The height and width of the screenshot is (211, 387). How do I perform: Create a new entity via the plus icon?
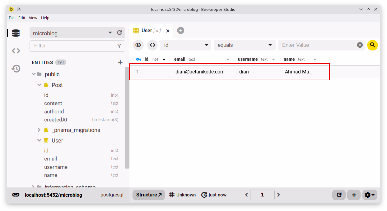120,62
